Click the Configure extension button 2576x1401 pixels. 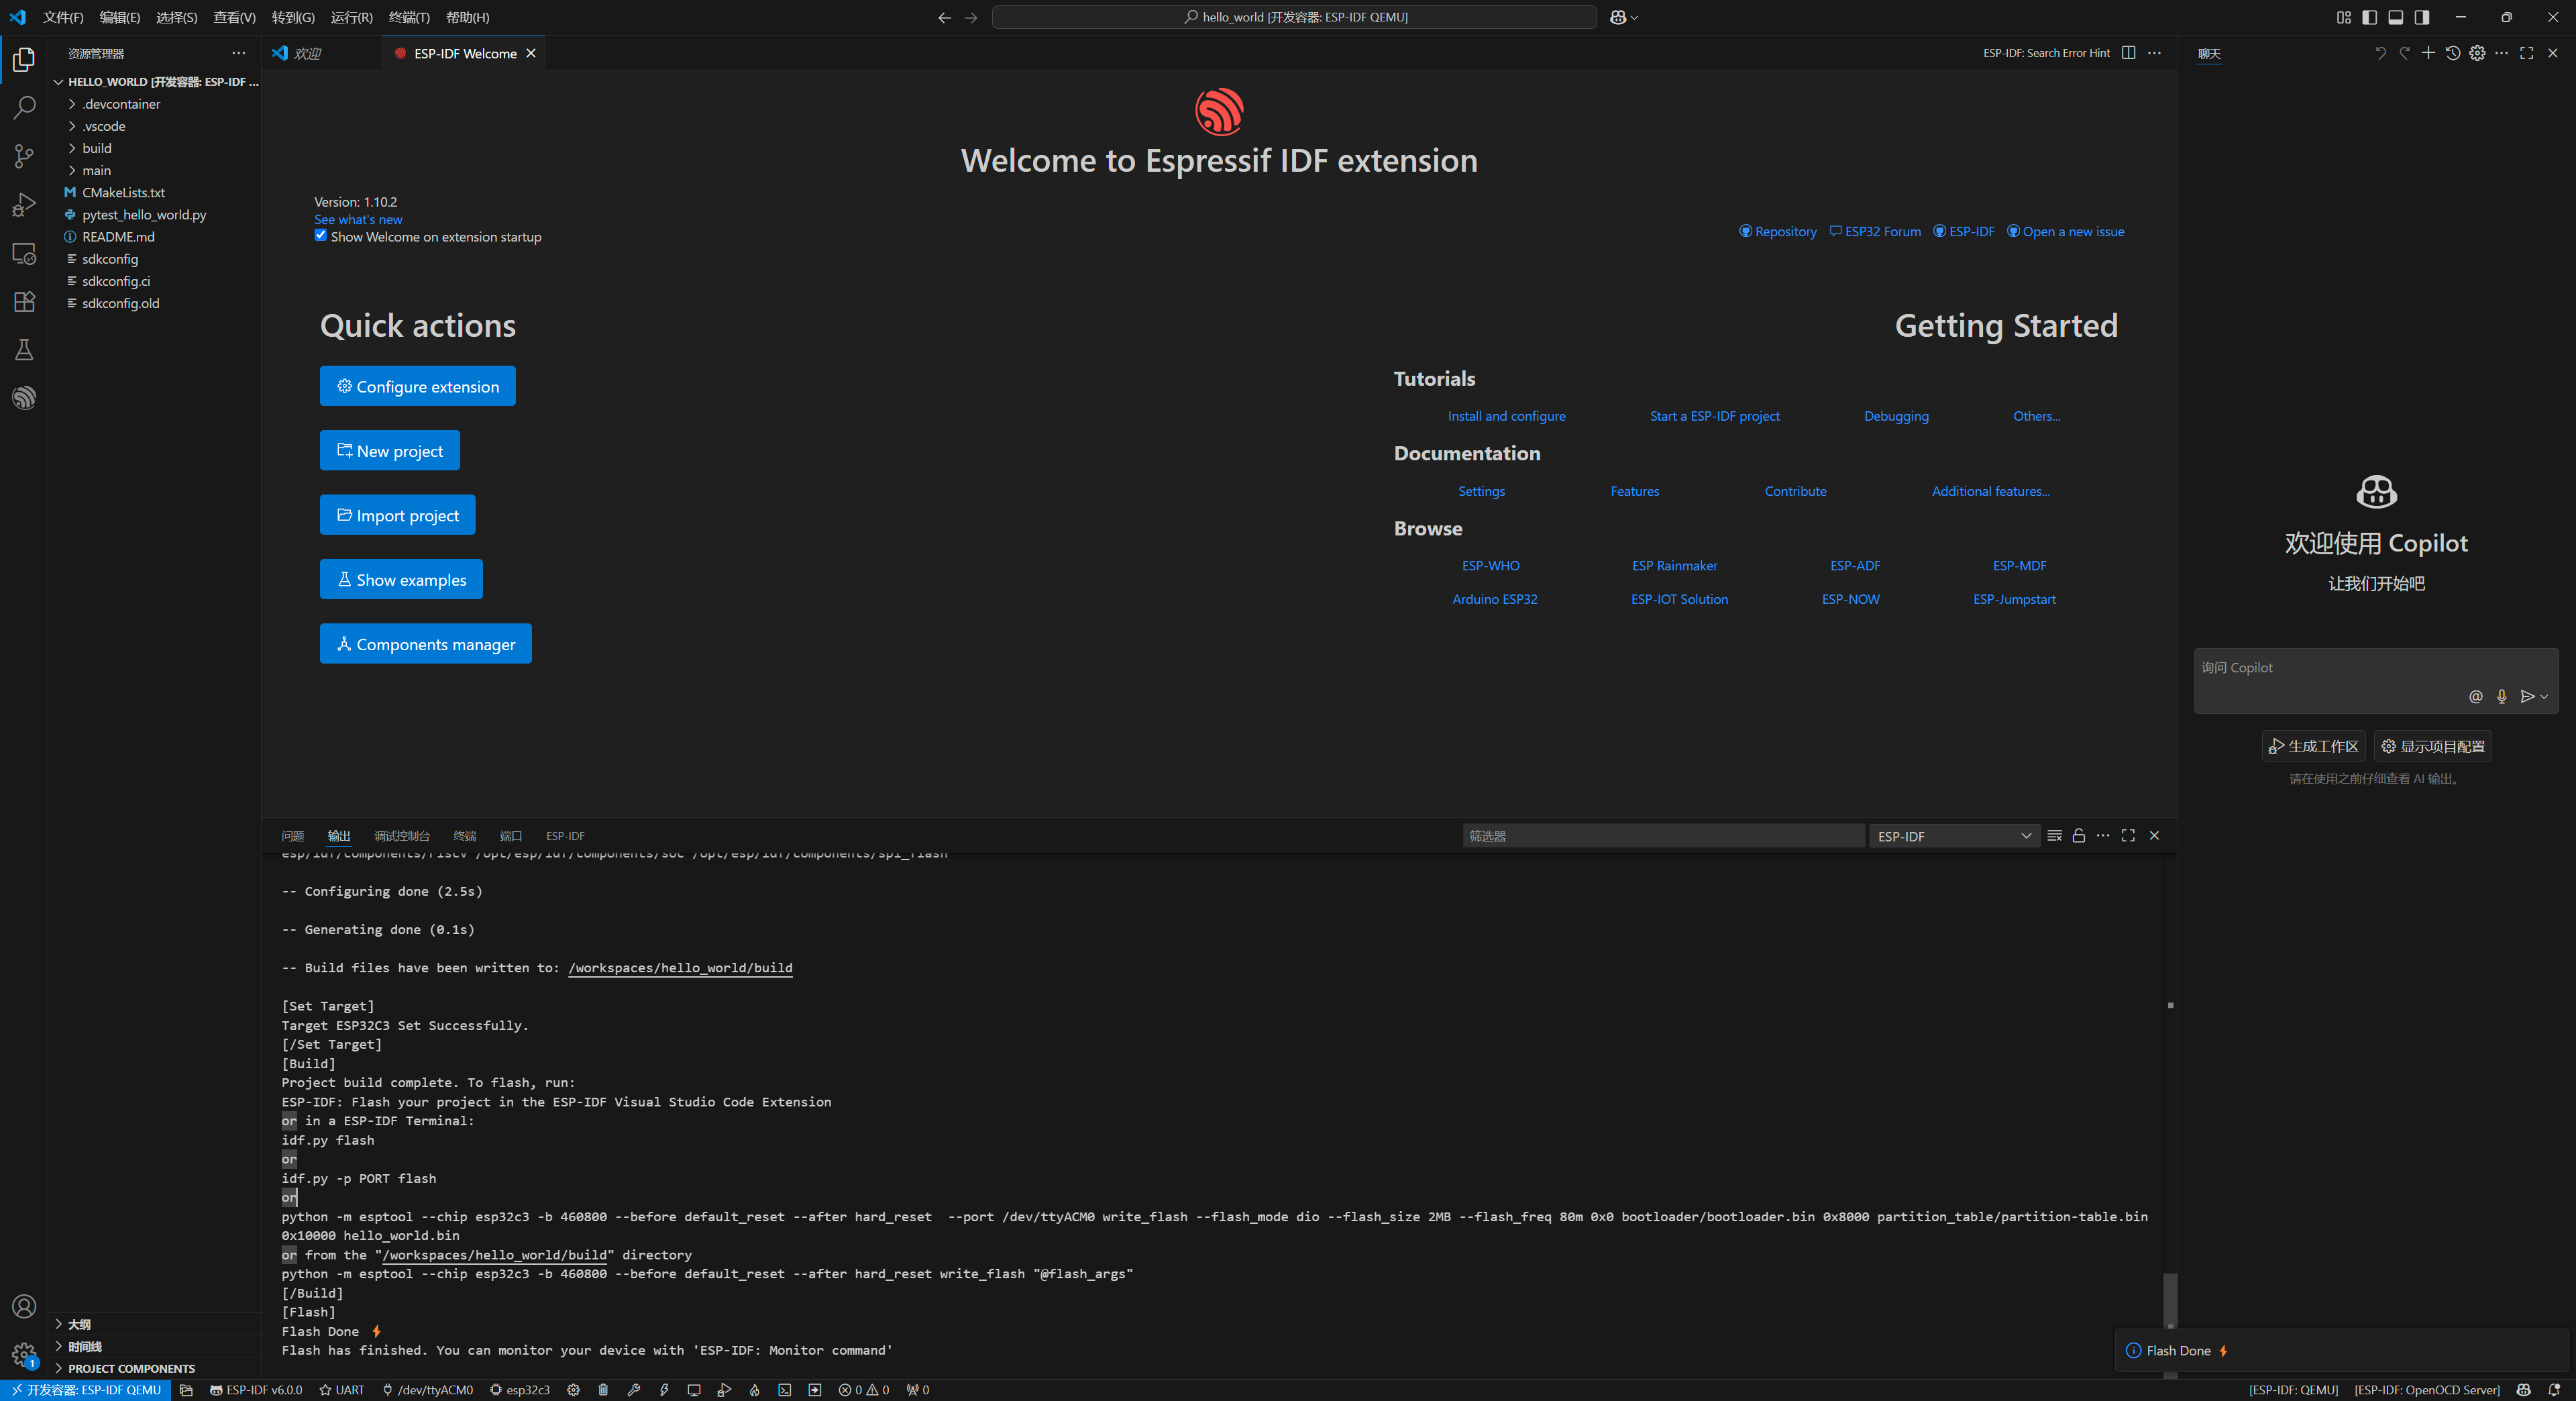point(417,386)
